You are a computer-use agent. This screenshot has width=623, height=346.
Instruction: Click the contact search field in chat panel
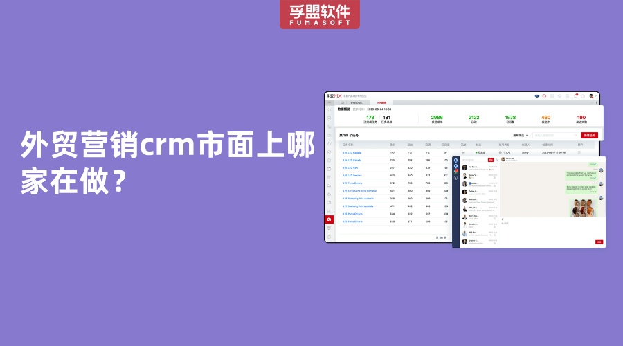tap(474, 160)
